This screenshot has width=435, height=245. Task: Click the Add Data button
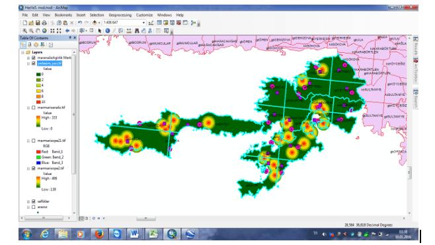tap(95, 22)
